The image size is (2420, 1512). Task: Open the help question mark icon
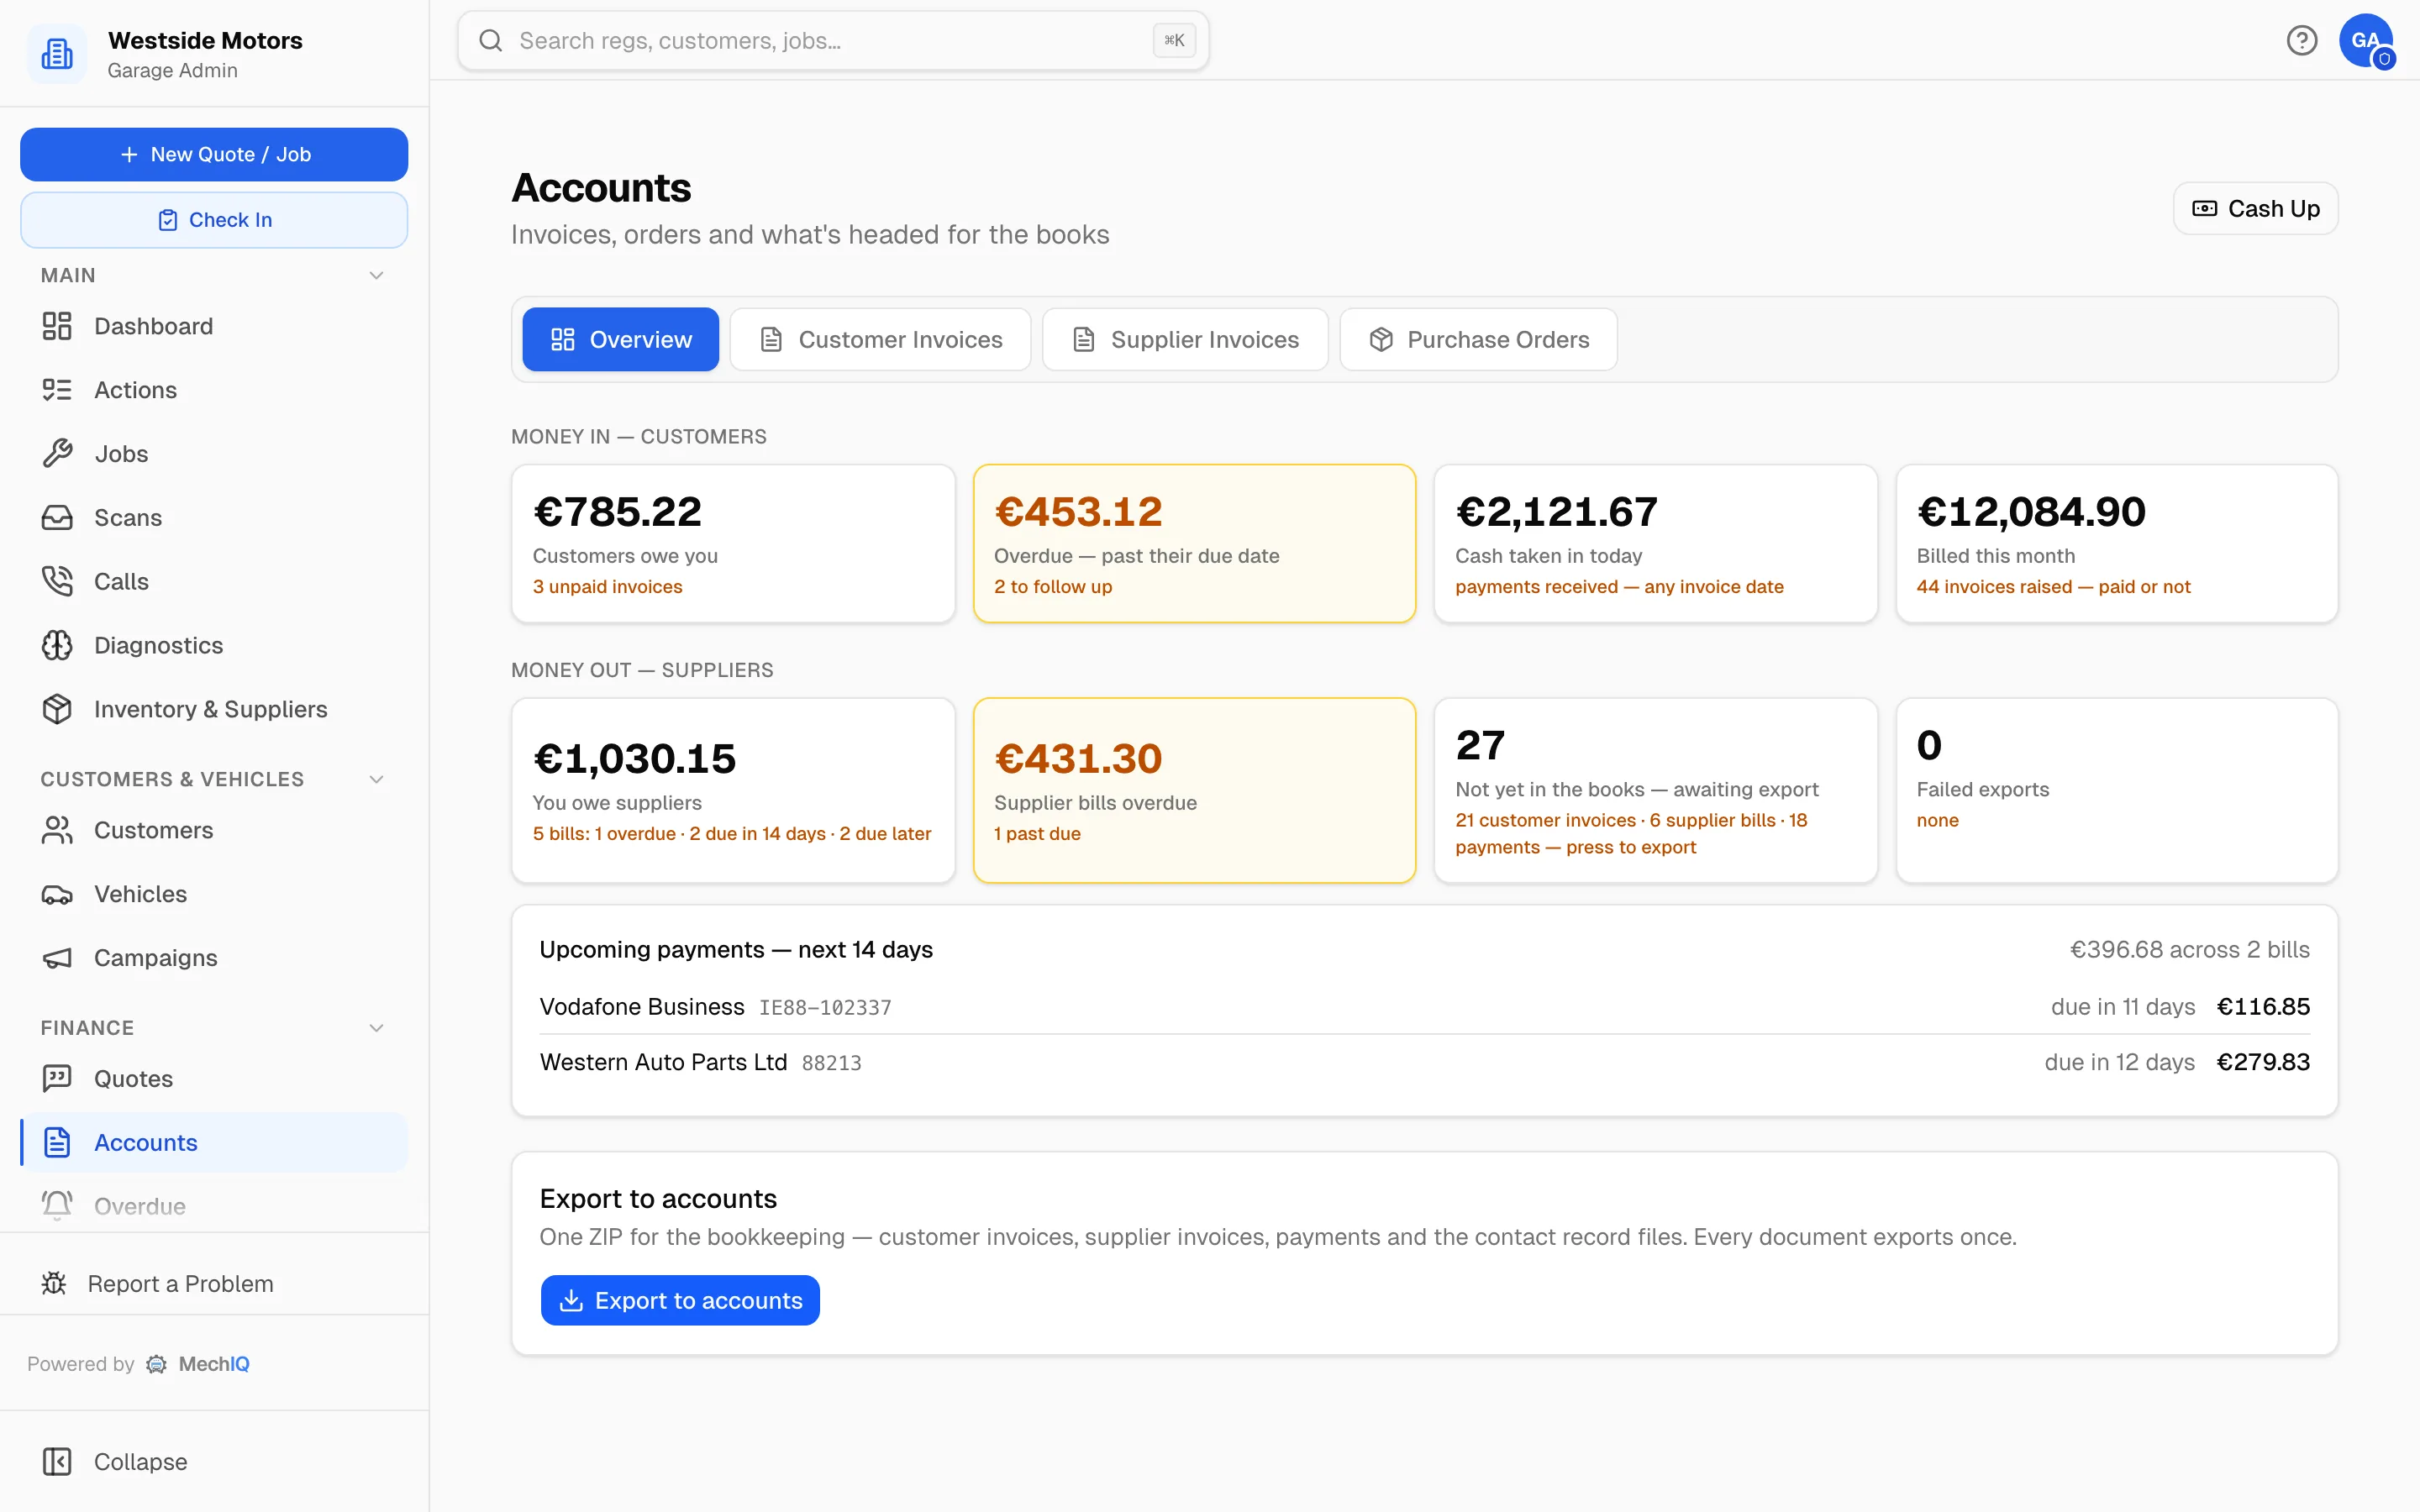click(x=2302, y=40)
